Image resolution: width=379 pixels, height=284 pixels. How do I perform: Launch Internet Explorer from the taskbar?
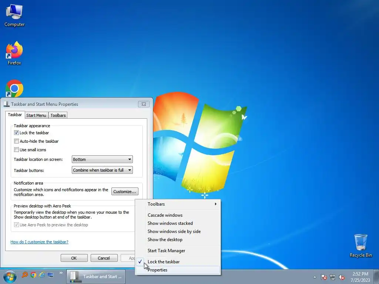[42, 275]
